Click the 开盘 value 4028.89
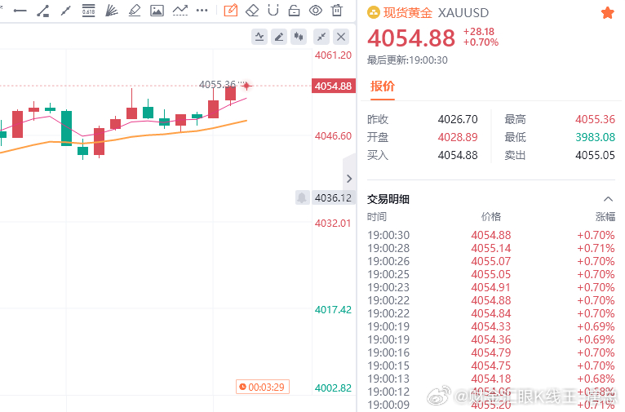 (x=458, y=137)
